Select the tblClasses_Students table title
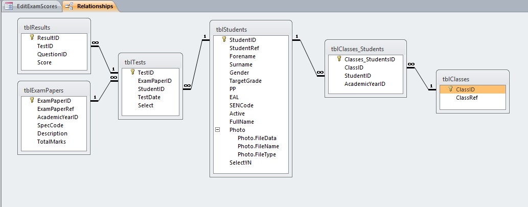528x207 pixels. [357, 49]
